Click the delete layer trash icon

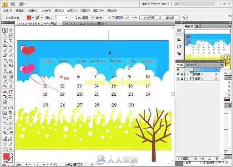(x=217, y=159)
